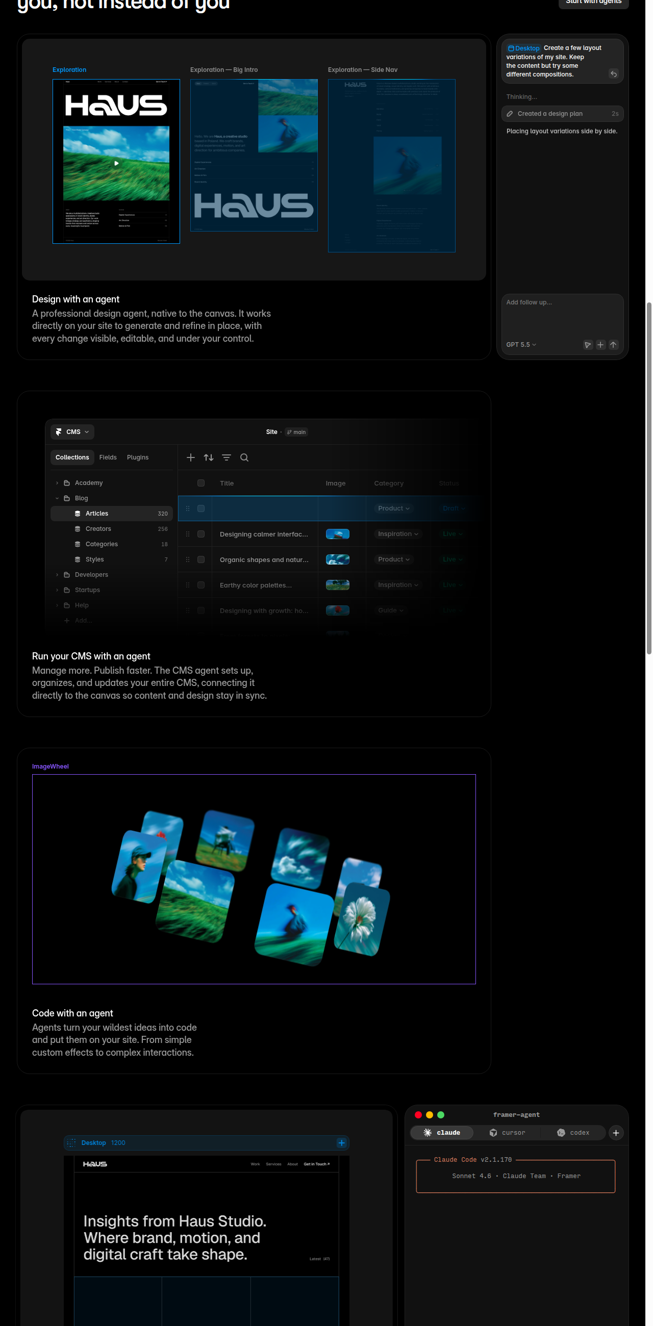Click the Title column header
653x1326 pixels.
pos(227,483)
